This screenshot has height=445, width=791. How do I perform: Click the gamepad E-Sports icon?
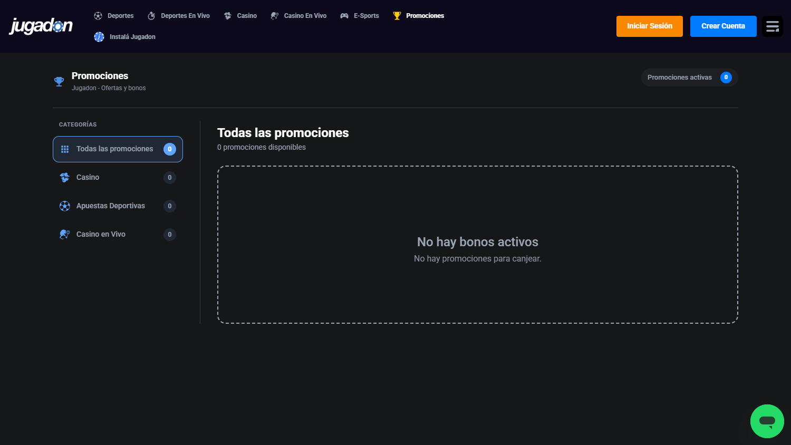344,16
